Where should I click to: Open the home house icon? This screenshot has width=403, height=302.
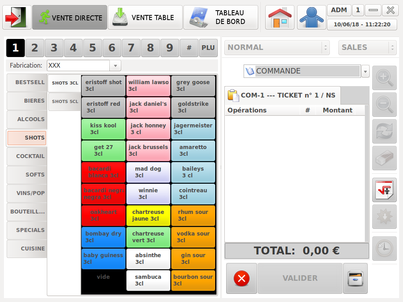coord(280,17)
